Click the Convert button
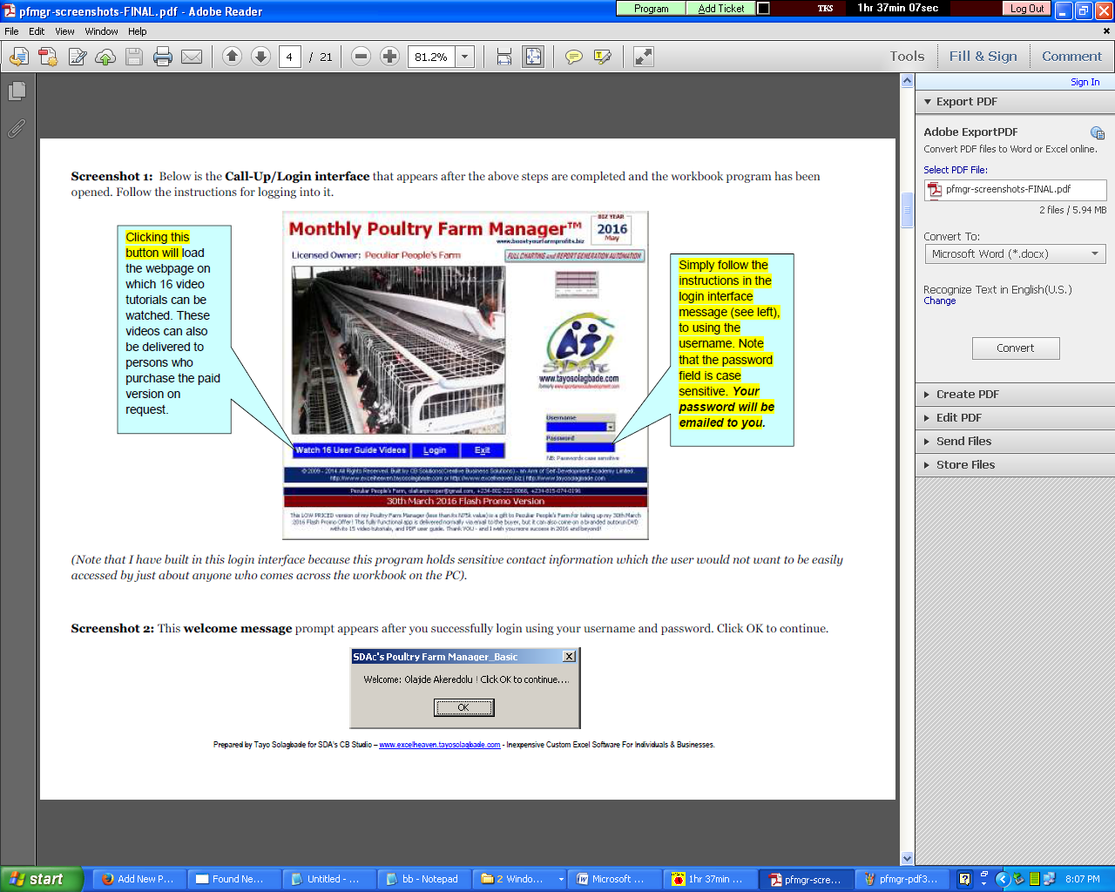The width and height of the screenshot is (1115, 892). (1016, 348)
